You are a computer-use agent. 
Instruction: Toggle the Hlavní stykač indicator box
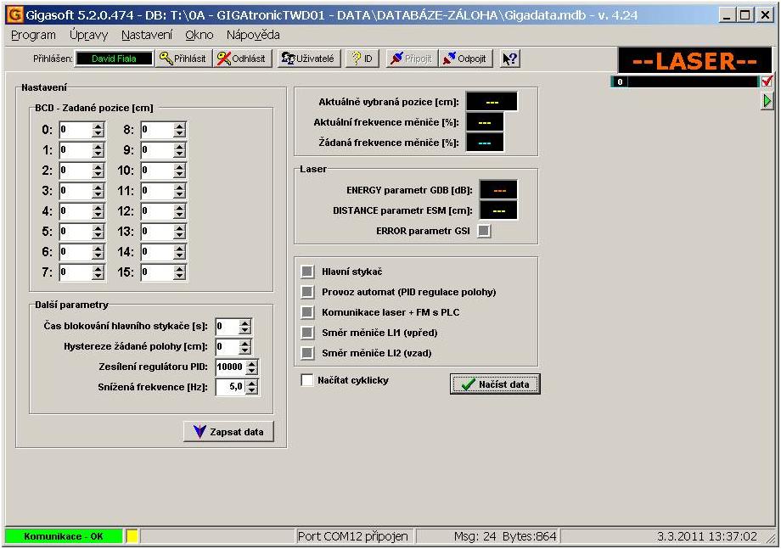(x=307, y=272)
